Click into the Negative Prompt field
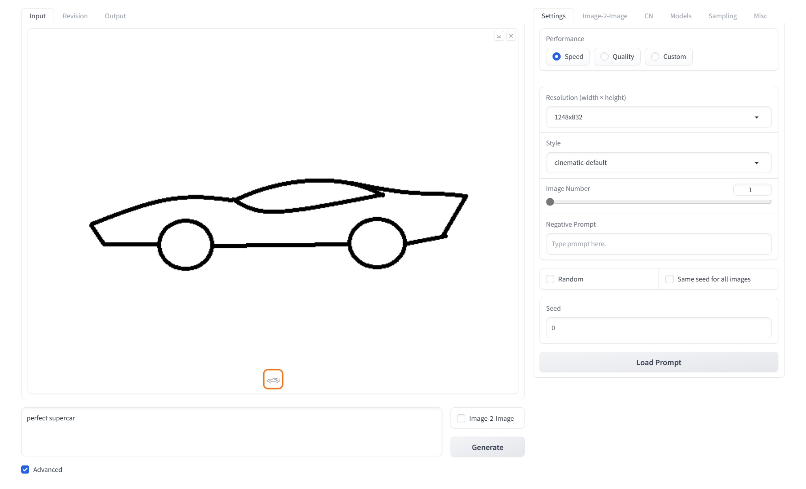The height and width of the screenshot is (489, 806). coord(658,244)
